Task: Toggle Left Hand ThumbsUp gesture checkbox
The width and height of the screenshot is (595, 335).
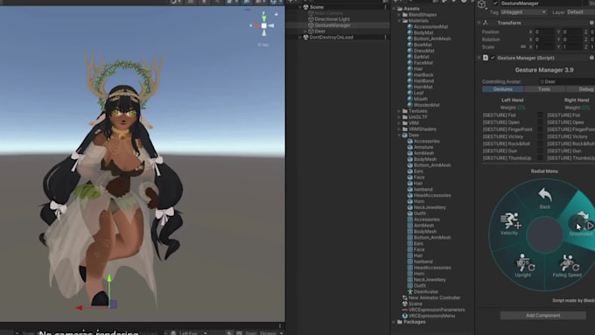Action: click(x=540, y=157)
